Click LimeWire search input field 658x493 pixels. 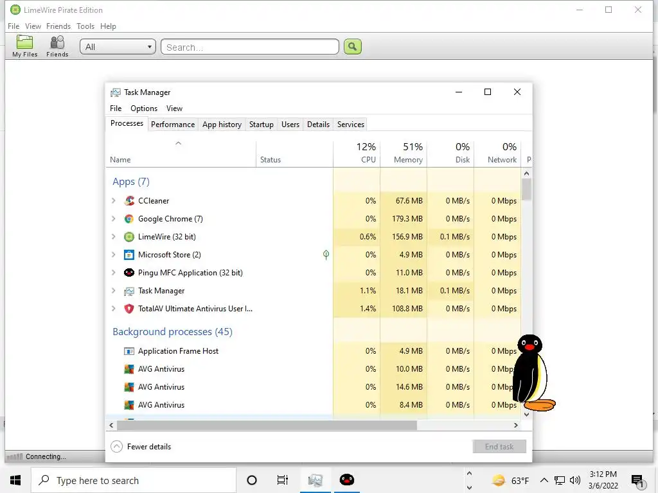[x=250, y=46]
